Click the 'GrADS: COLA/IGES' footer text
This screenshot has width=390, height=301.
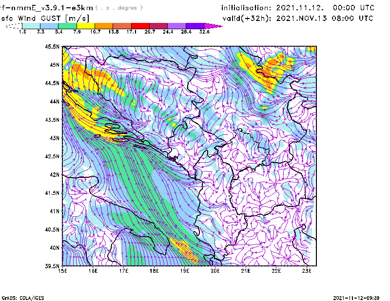[x=23, y=298]
